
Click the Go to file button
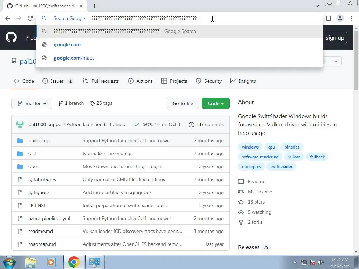(183, 103)
